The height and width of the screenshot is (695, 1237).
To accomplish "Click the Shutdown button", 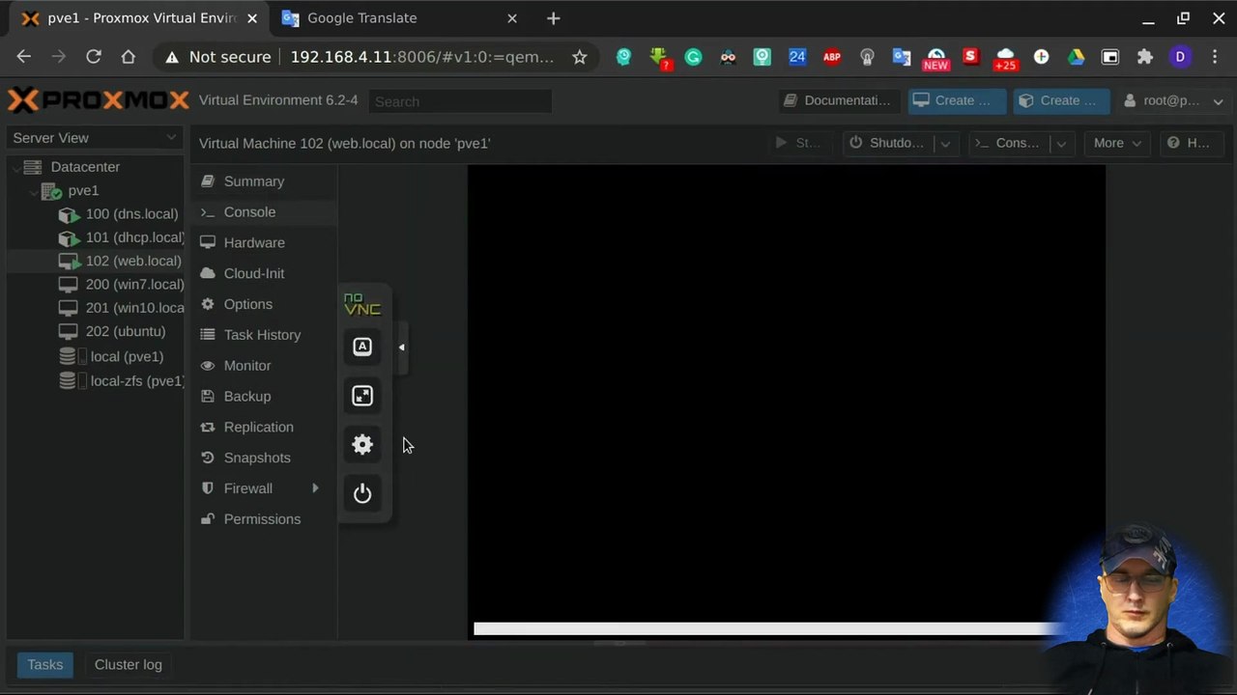I will (x=887, y=143).
